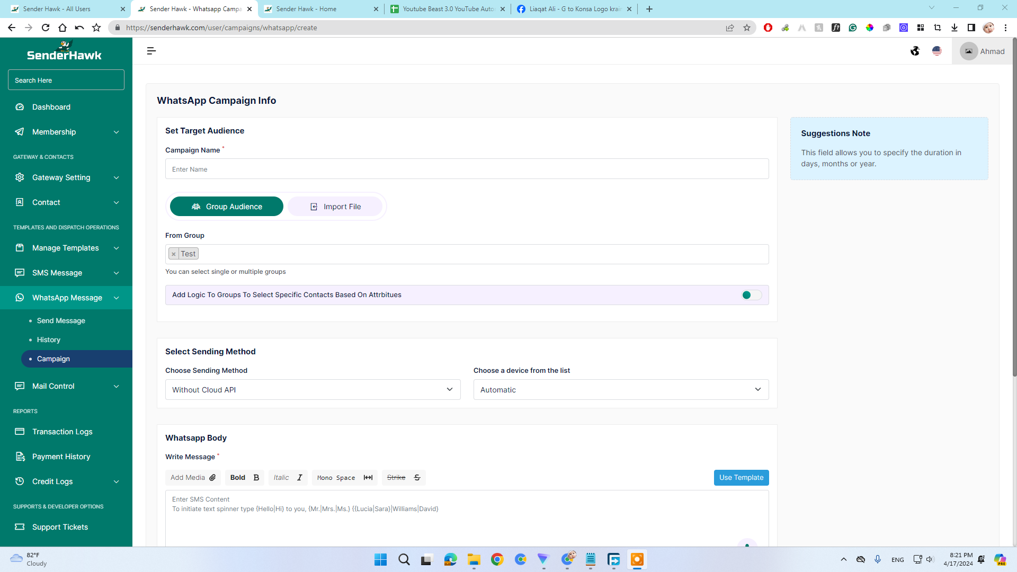The width and height of the screenshot is (1017, 572).
Task: Switch to Youtube Beast 3.0 tab
Action: tap(447, 9)
